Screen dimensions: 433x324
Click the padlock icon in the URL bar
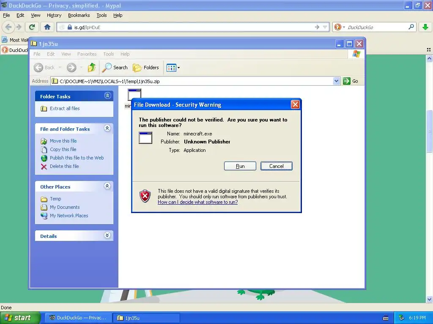tap(70, 27)
